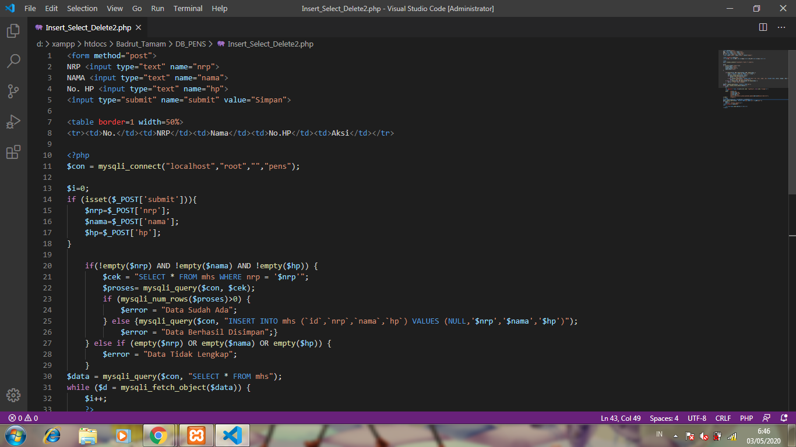Open the Run menu
Image resolution: width=796 pixels, height=447 pixels.
(157, 8)
